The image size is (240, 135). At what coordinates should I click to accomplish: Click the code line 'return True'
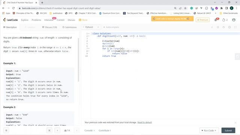tap(109, 56)
